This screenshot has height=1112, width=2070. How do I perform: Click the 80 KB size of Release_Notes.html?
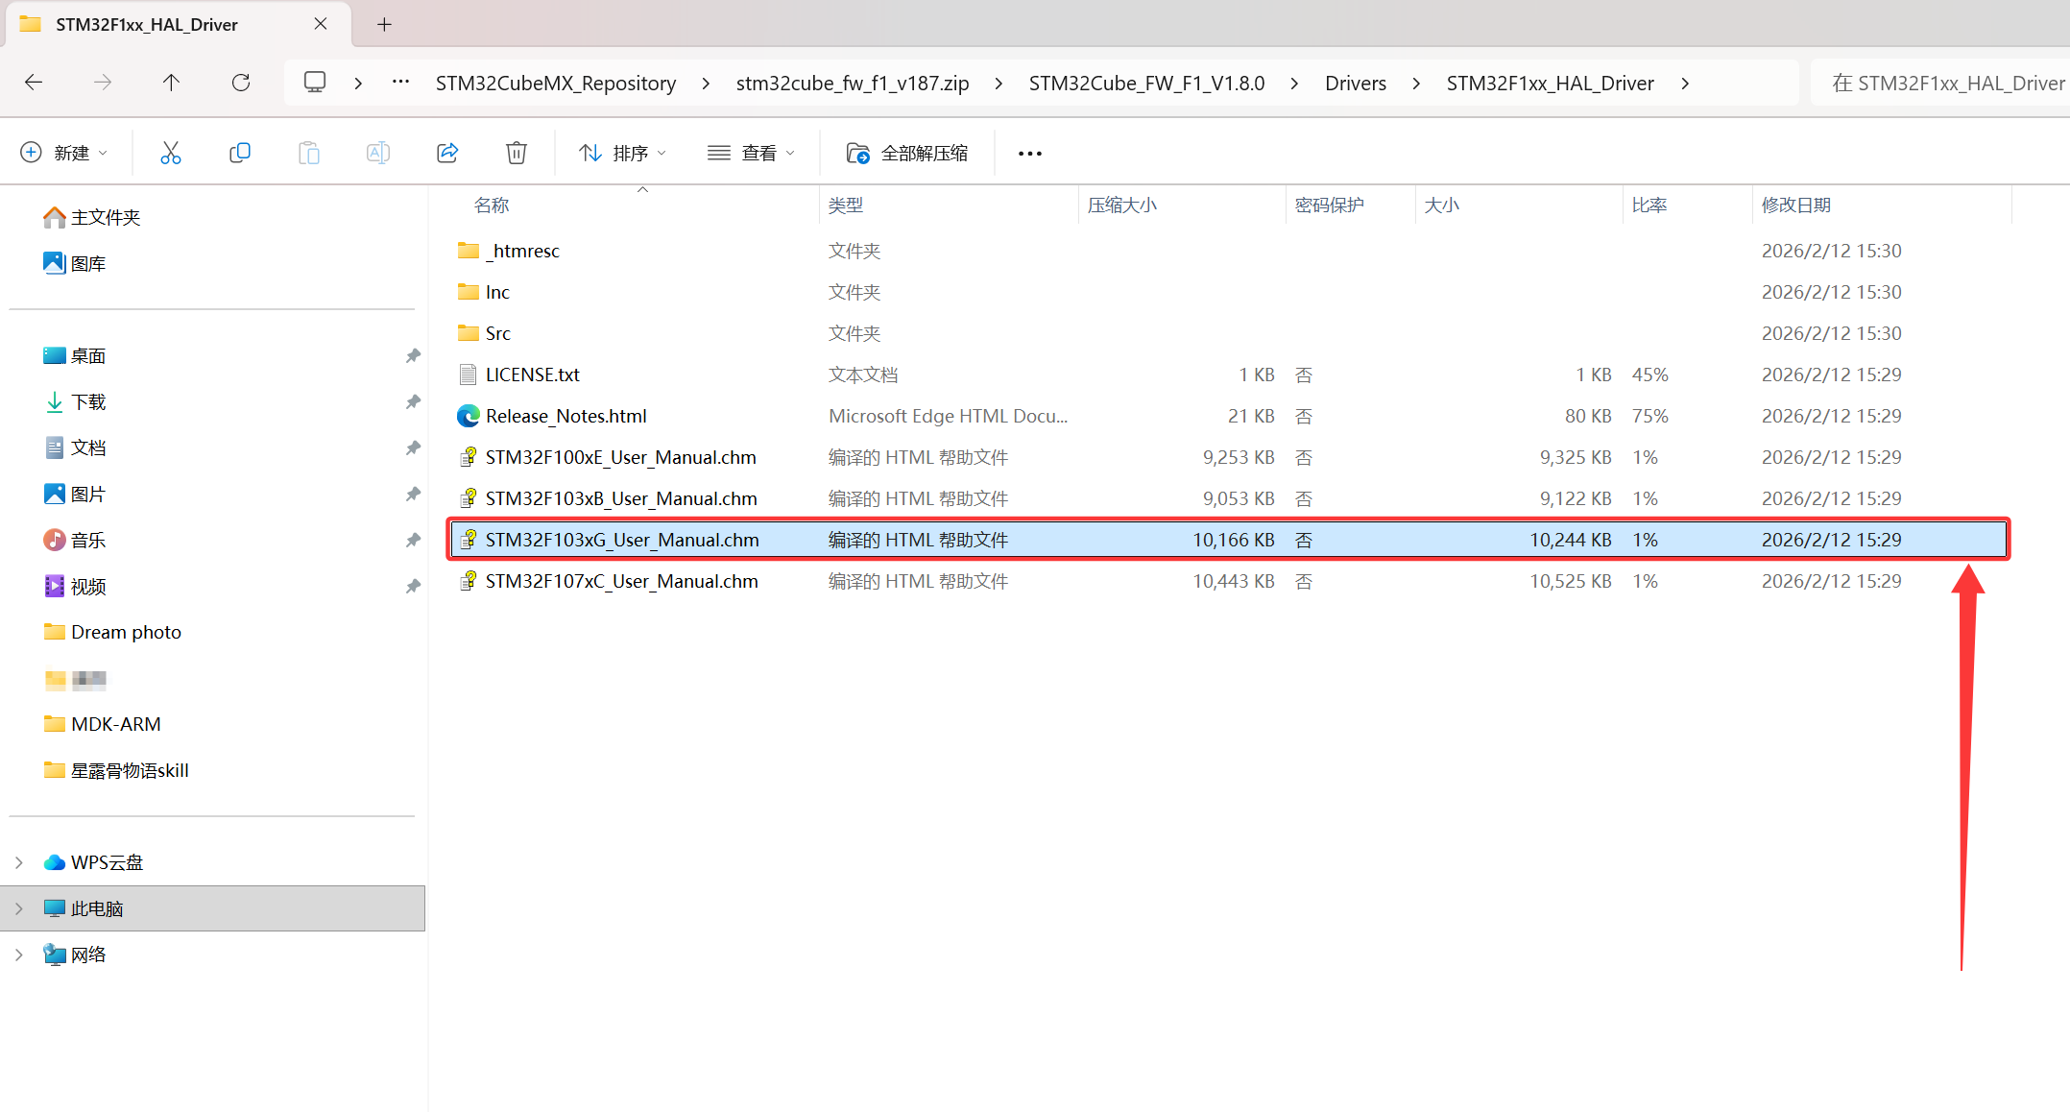(x=1588, y=416)
